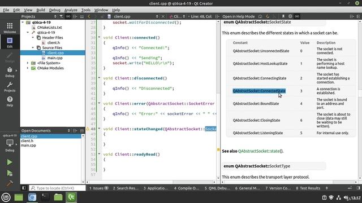The image size is (362, 203).
Task: Go to help Home page
Action: [x=260, y=16]
